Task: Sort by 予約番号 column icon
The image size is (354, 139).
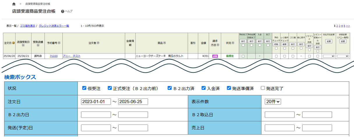Action: pos(59,43)
